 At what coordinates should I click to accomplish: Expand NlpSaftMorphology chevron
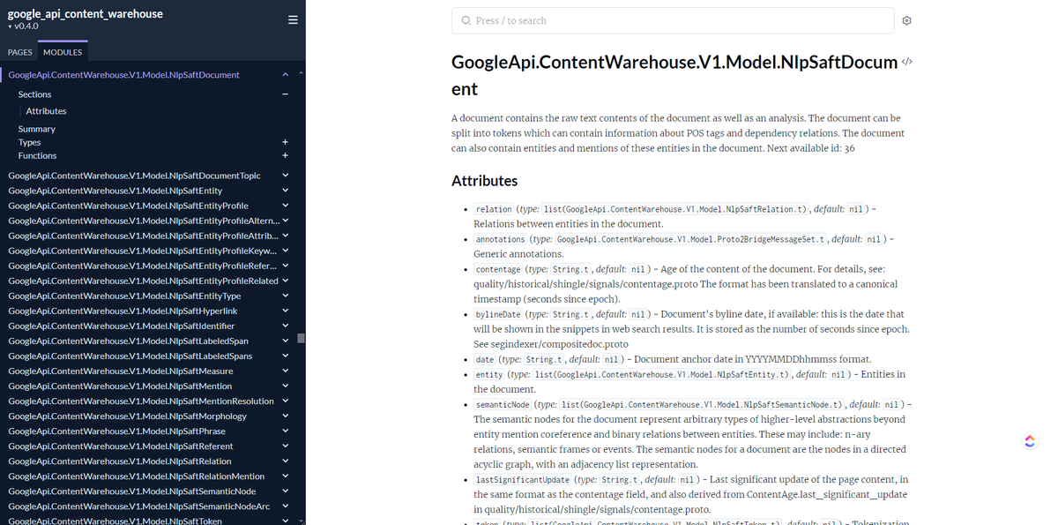[x=285, y=416]
